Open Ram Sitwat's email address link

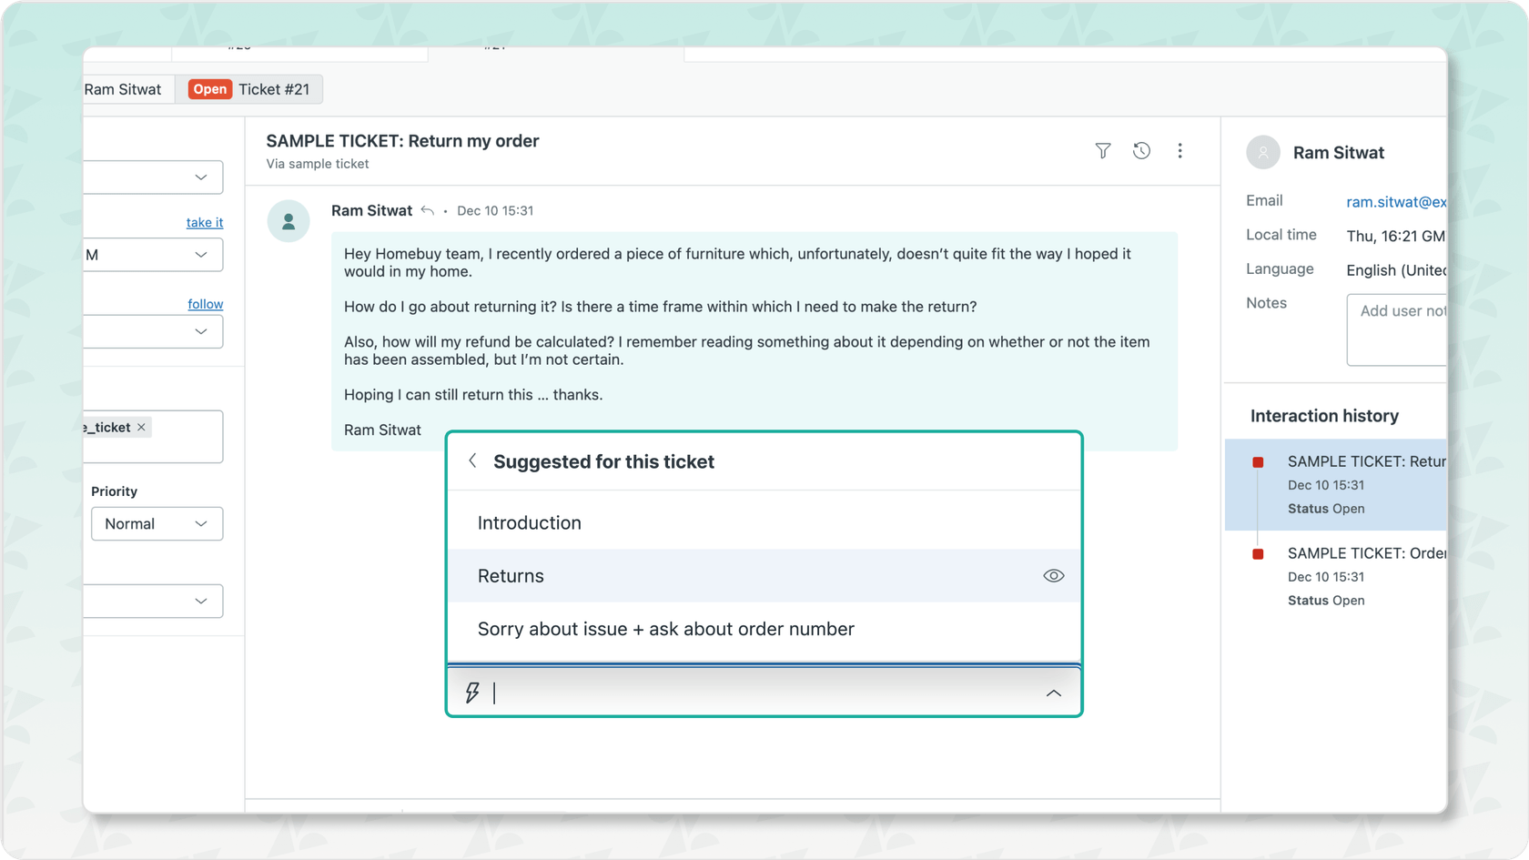[1394, 201]
